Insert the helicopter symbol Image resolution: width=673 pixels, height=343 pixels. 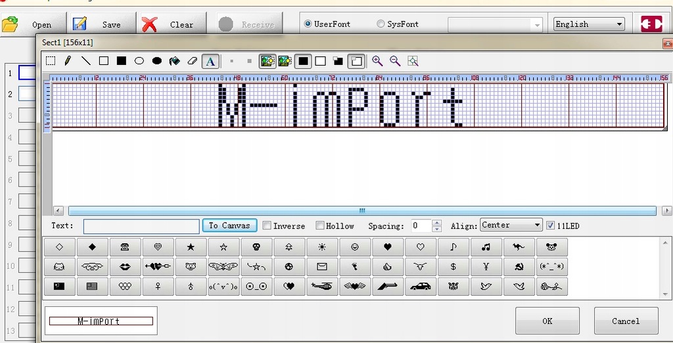click(x=322, y=286)
